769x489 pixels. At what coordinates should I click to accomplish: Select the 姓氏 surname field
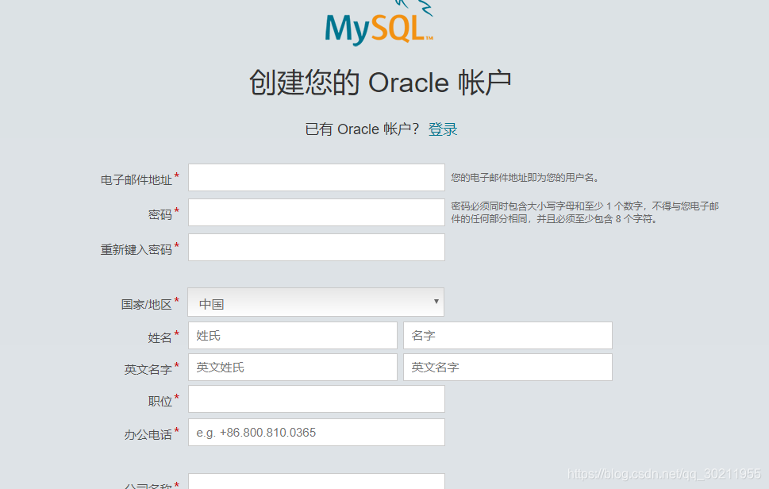coord(293,336)
